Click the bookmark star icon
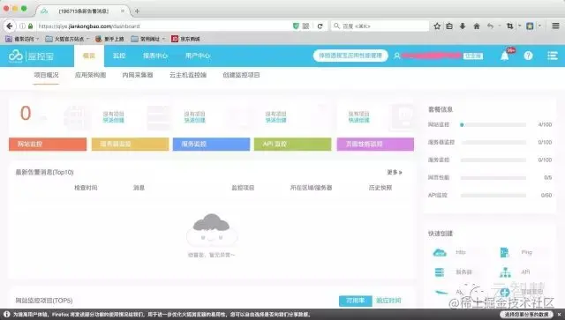Image resolution: width=565 pixels, height=320 pixels. click(x=437, y=26)
